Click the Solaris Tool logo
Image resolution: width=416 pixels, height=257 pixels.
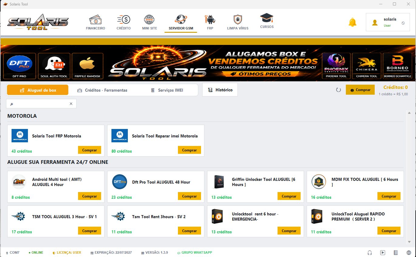coord(38,22)
